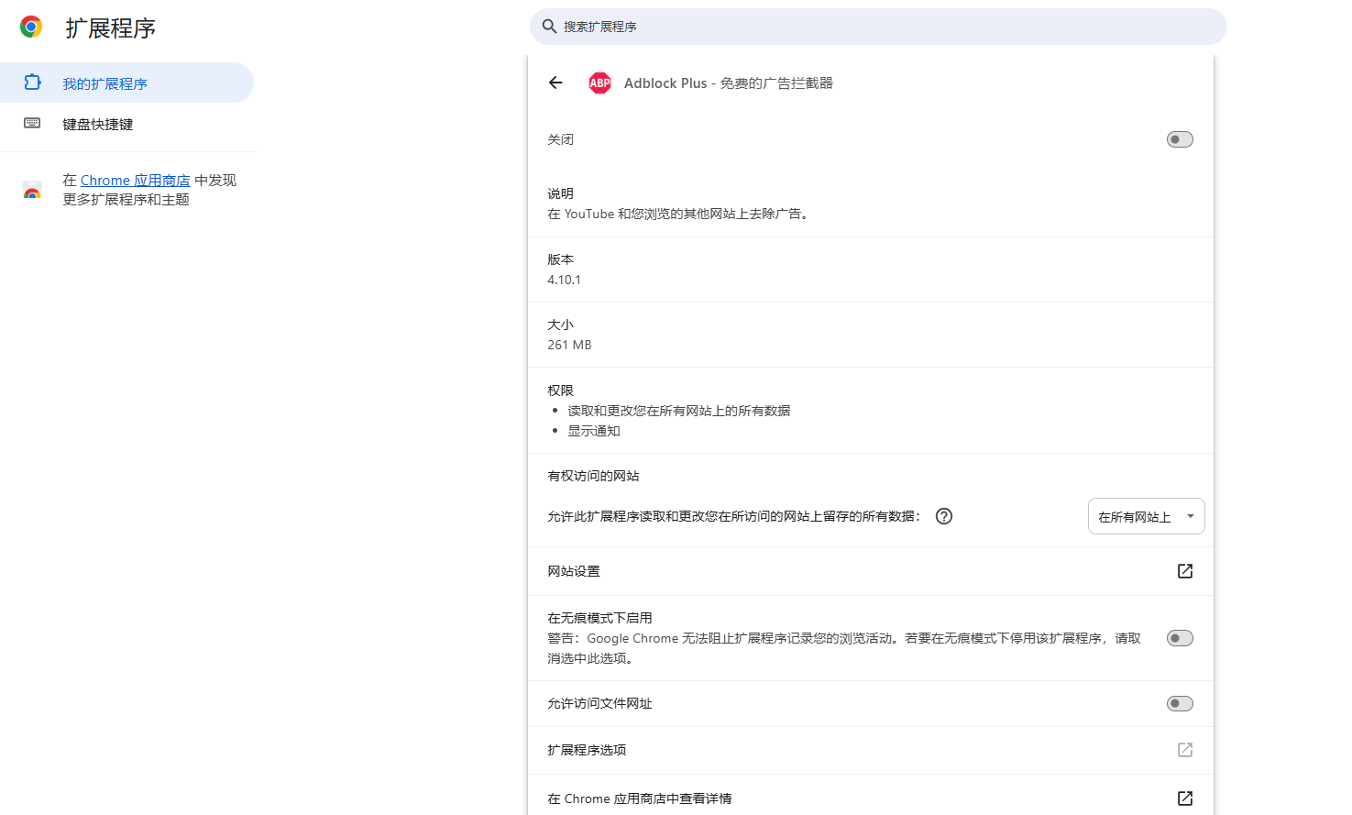Click the 在无痕模式下启用 label text
Screen dimensions: 1352x815
pos(599,618)
